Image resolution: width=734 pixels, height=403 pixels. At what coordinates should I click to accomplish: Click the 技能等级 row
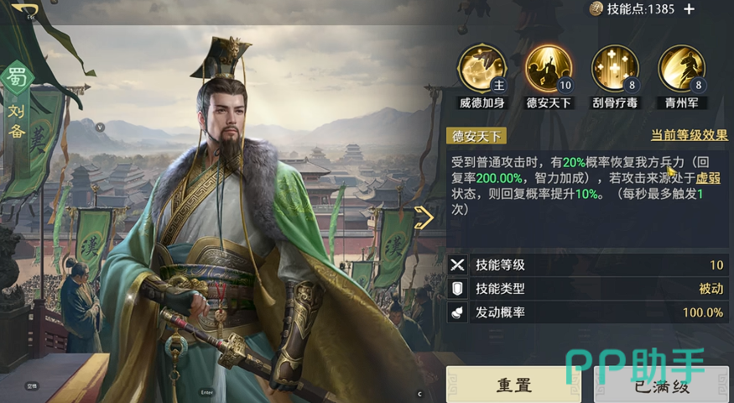pyautogui.click(x=587, y=264)
